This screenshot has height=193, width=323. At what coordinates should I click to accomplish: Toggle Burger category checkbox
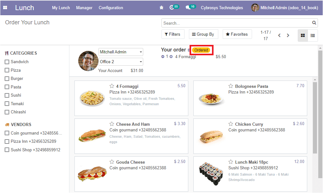click(x=7, y=79)
